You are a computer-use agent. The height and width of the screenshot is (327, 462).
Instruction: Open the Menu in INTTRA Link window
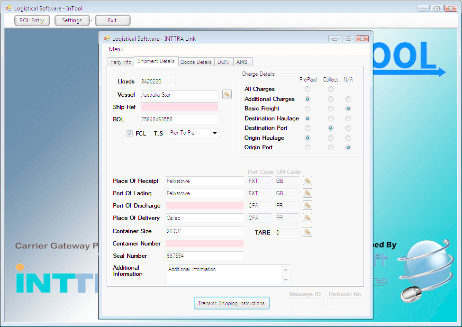(x=116, y=49)
